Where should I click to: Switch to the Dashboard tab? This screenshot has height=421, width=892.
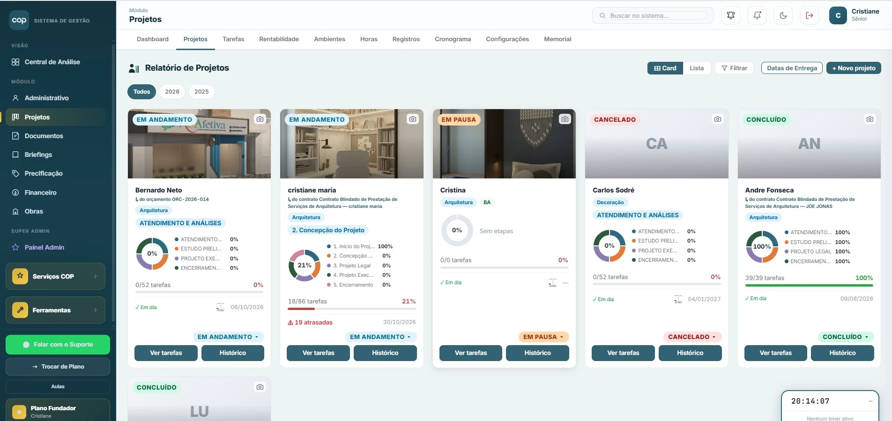153,39
